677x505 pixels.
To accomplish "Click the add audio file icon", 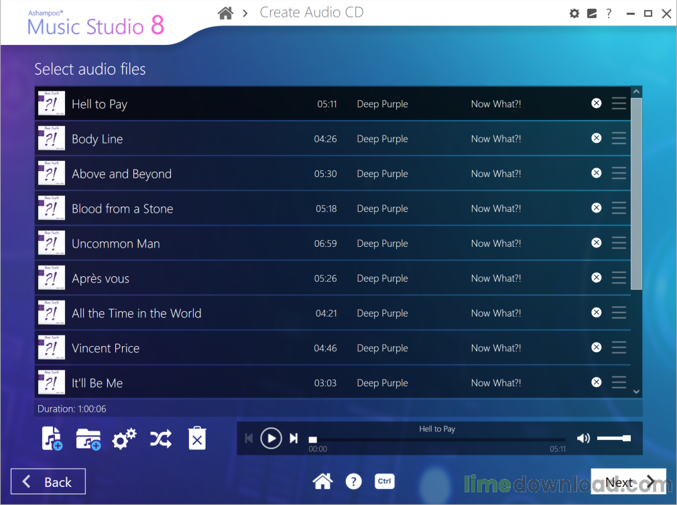I will [52, 439].
